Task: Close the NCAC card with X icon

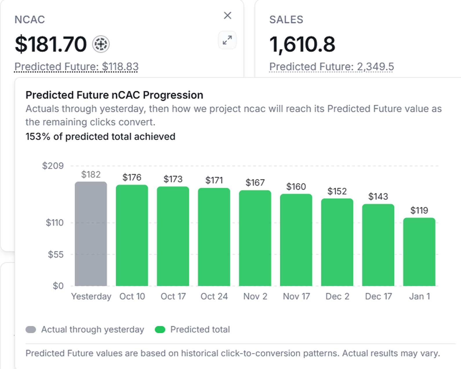Action: coord(228,15)
